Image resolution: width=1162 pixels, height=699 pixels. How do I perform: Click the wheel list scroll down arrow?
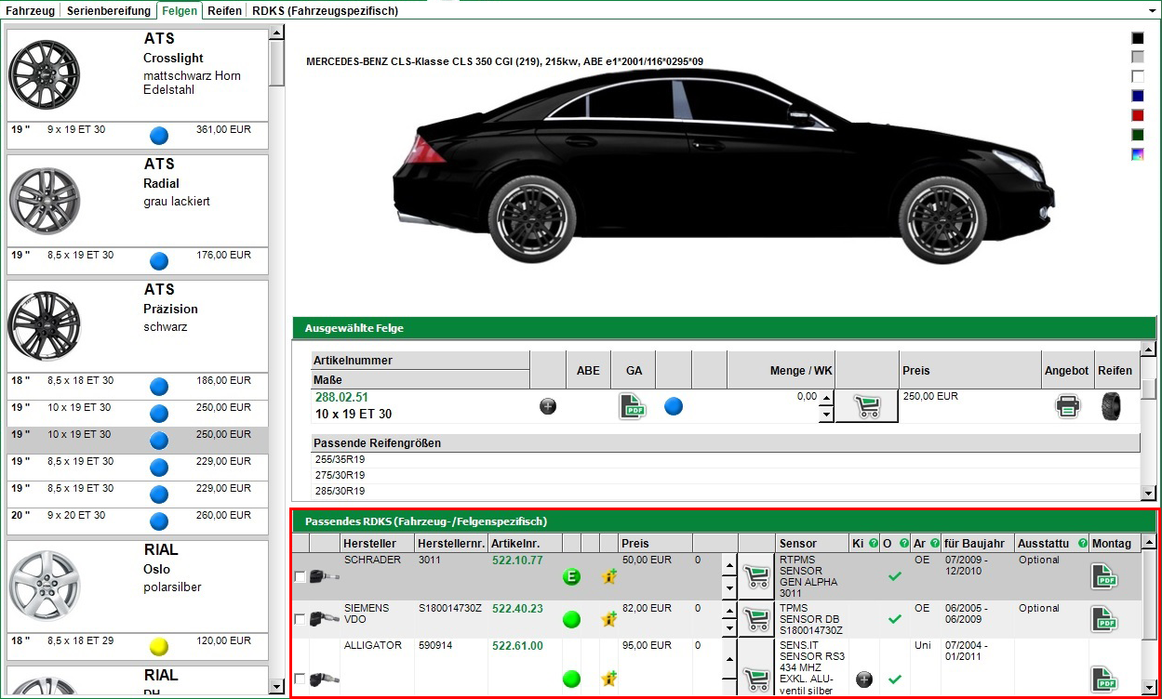(276, 686)
